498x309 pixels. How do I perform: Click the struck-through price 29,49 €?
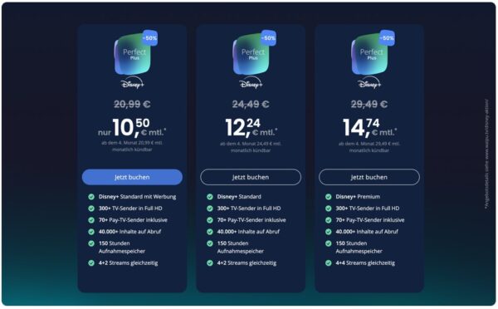pos(369,104)
